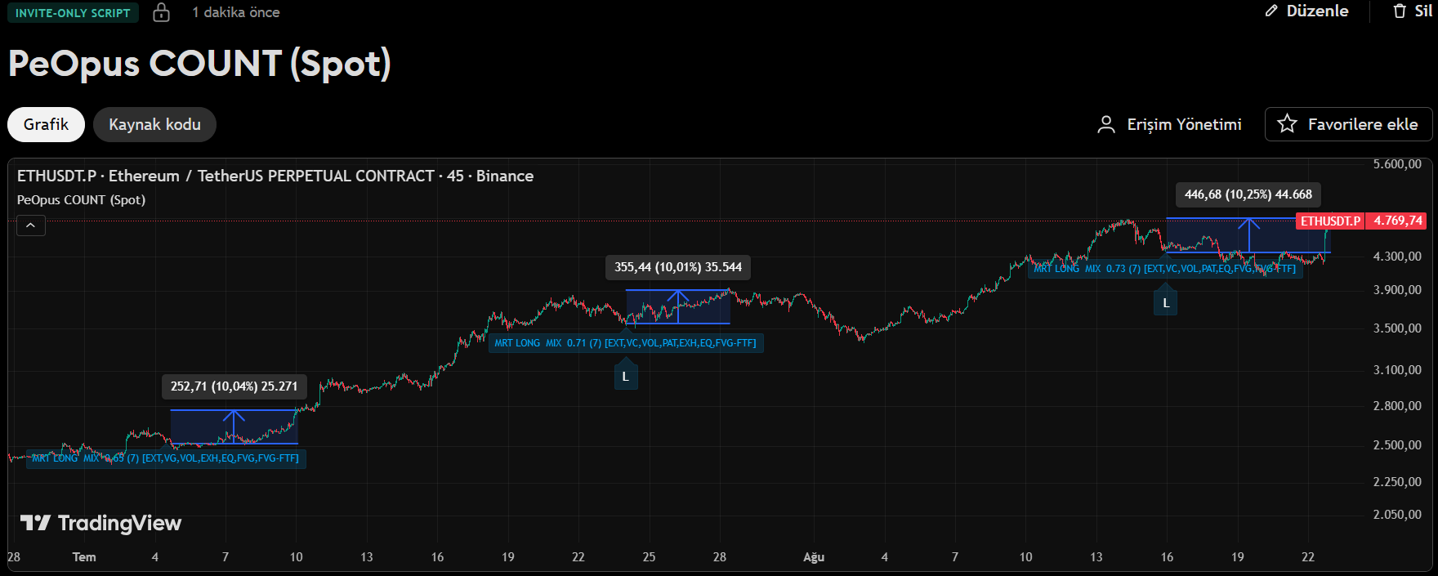Click the INVITE-ONLY SCRIPT badge
Image resolution: width=1438 pixels, height=576 pixels.
coord(73,13)
